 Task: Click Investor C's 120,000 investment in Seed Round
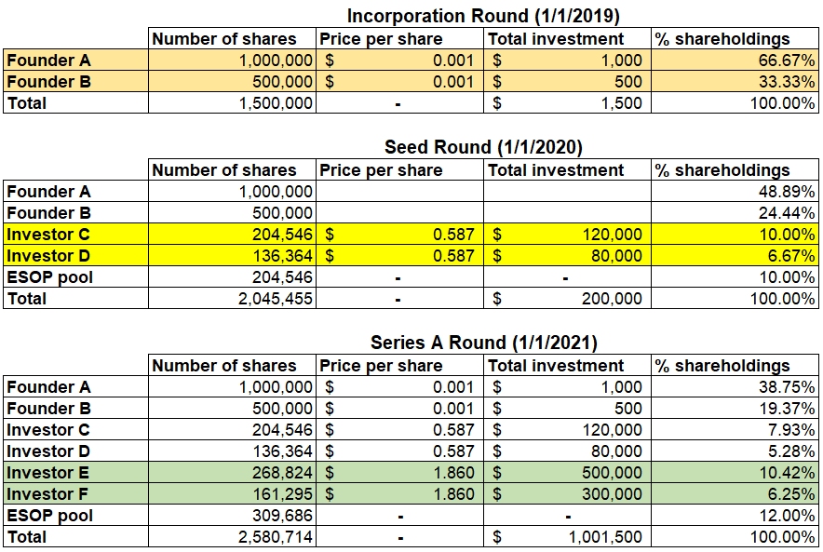[x=567, y=235]
